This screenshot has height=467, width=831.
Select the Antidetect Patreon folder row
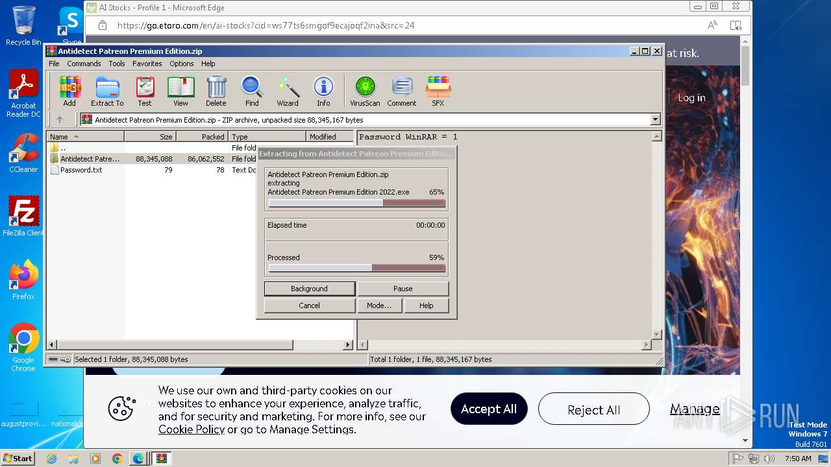click(153, 158)
